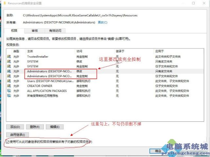This screenshot has width=210, height=157.
Task: Select the Administrators entry with 修改 access
Action: [x=105, y=71]
